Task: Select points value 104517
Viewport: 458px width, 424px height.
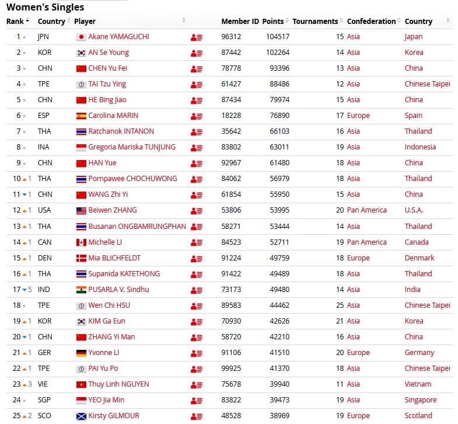Action: 278,37
